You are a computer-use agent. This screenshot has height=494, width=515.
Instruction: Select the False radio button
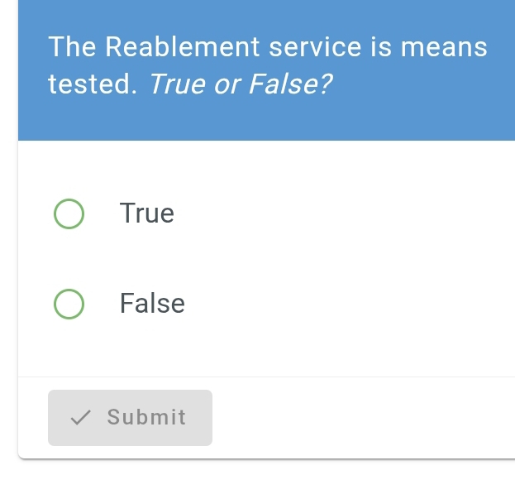coord(69,304)
